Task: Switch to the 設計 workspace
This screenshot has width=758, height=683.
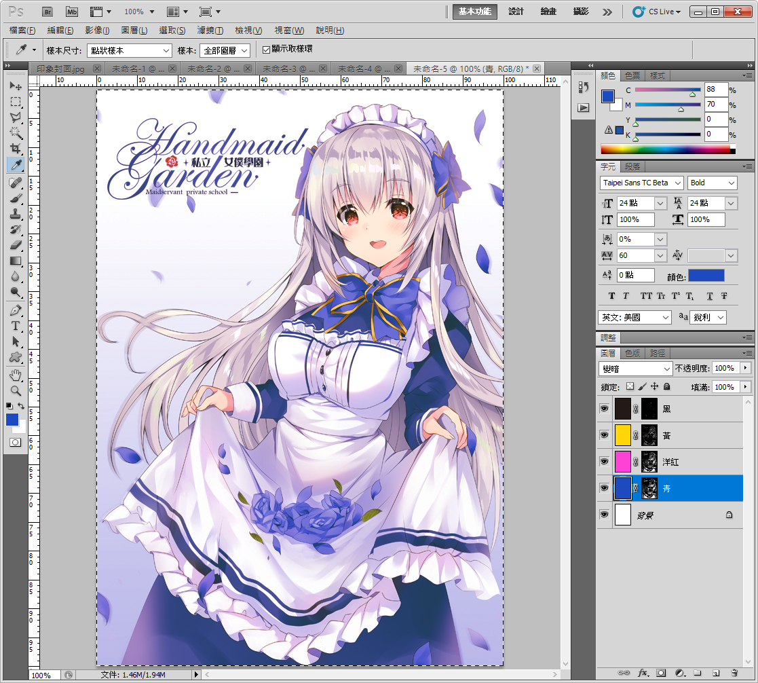Action: pos(516,12)
